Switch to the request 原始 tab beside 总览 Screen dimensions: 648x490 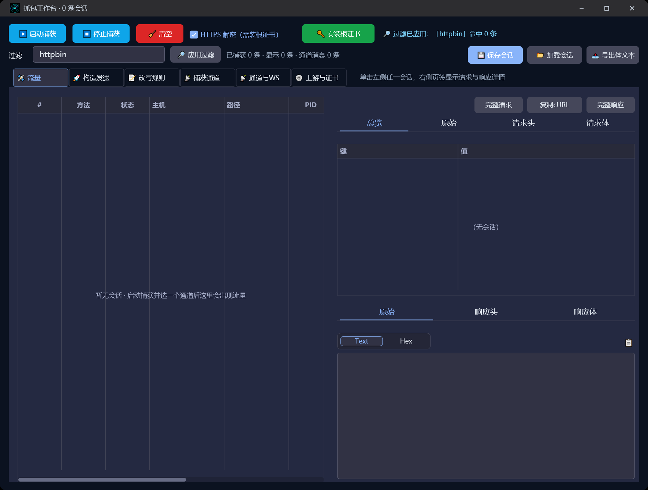click(x=449, y=123)
